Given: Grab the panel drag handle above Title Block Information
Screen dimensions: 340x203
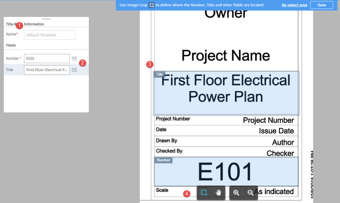Looking at the screenshot, I should point(46,19).
